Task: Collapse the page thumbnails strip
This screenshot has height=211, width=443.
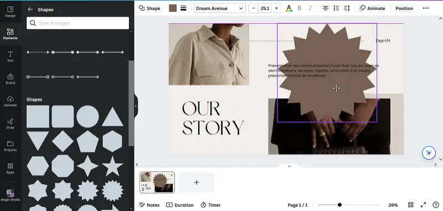Action: coord(289,166)
